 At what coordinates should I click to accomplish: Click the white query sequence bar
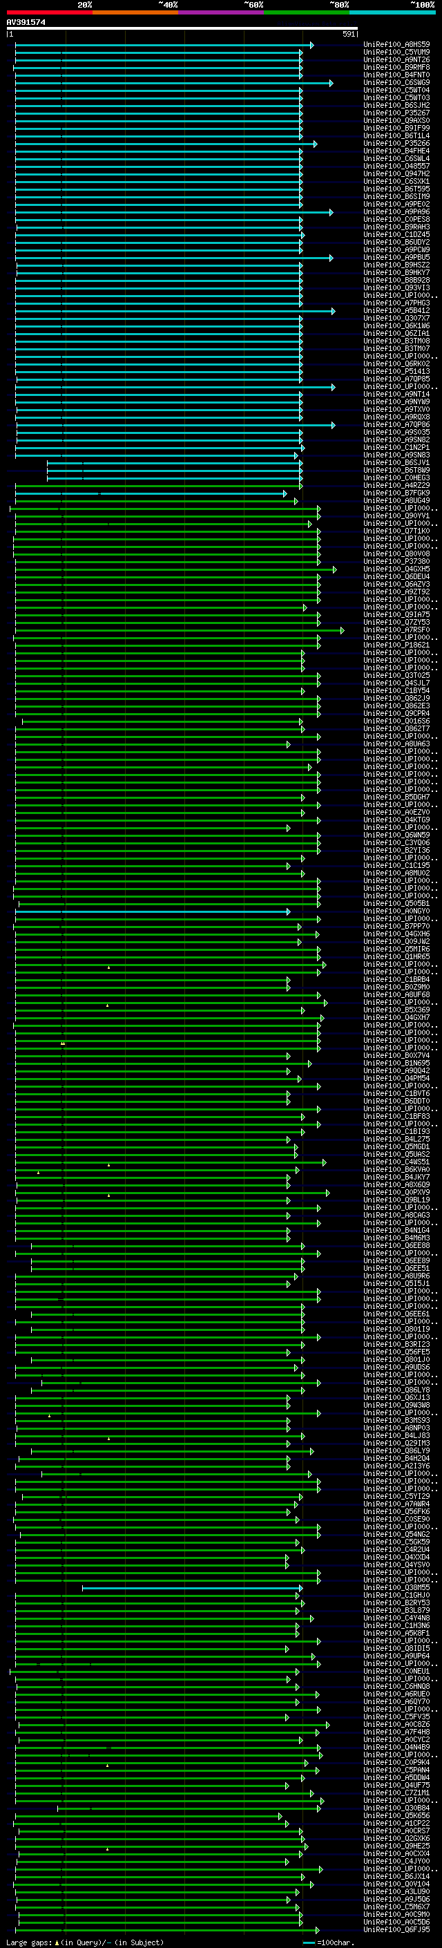[x=182, y=28]
